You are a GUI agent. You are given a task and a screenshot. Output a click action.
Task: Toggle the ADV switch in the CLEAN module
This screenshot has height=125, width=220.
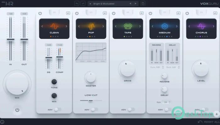tap(58, 109)
